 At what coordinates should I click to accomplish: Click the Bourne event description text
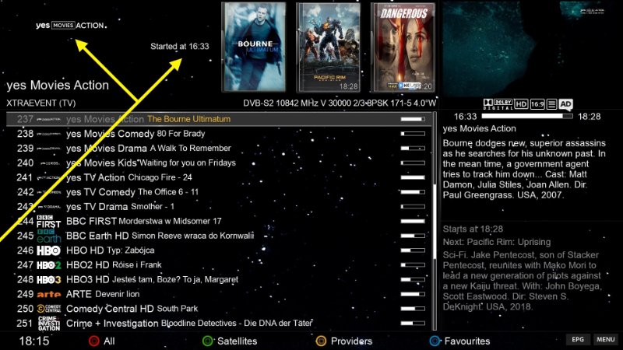pyautogui.click(x=524, y=169)
